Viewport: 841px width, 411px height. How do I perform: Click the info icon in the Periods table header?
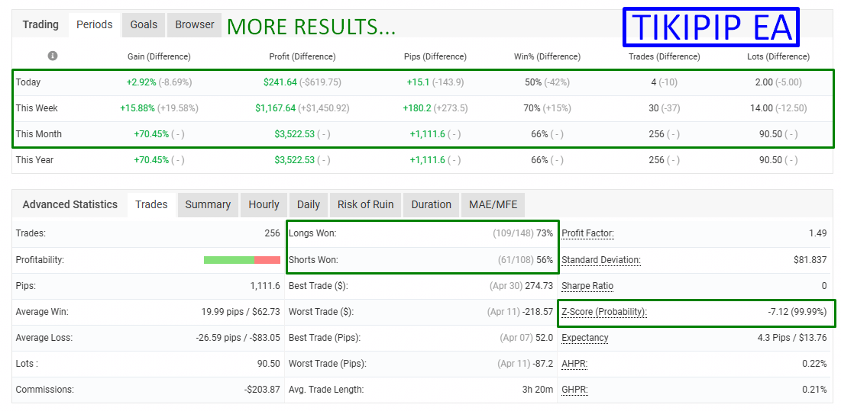[53, 56]
